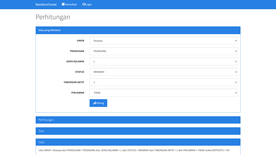The image size is (276, 155).
Task: Click the chevron arrow of the UMUR select
Action: 236,41
